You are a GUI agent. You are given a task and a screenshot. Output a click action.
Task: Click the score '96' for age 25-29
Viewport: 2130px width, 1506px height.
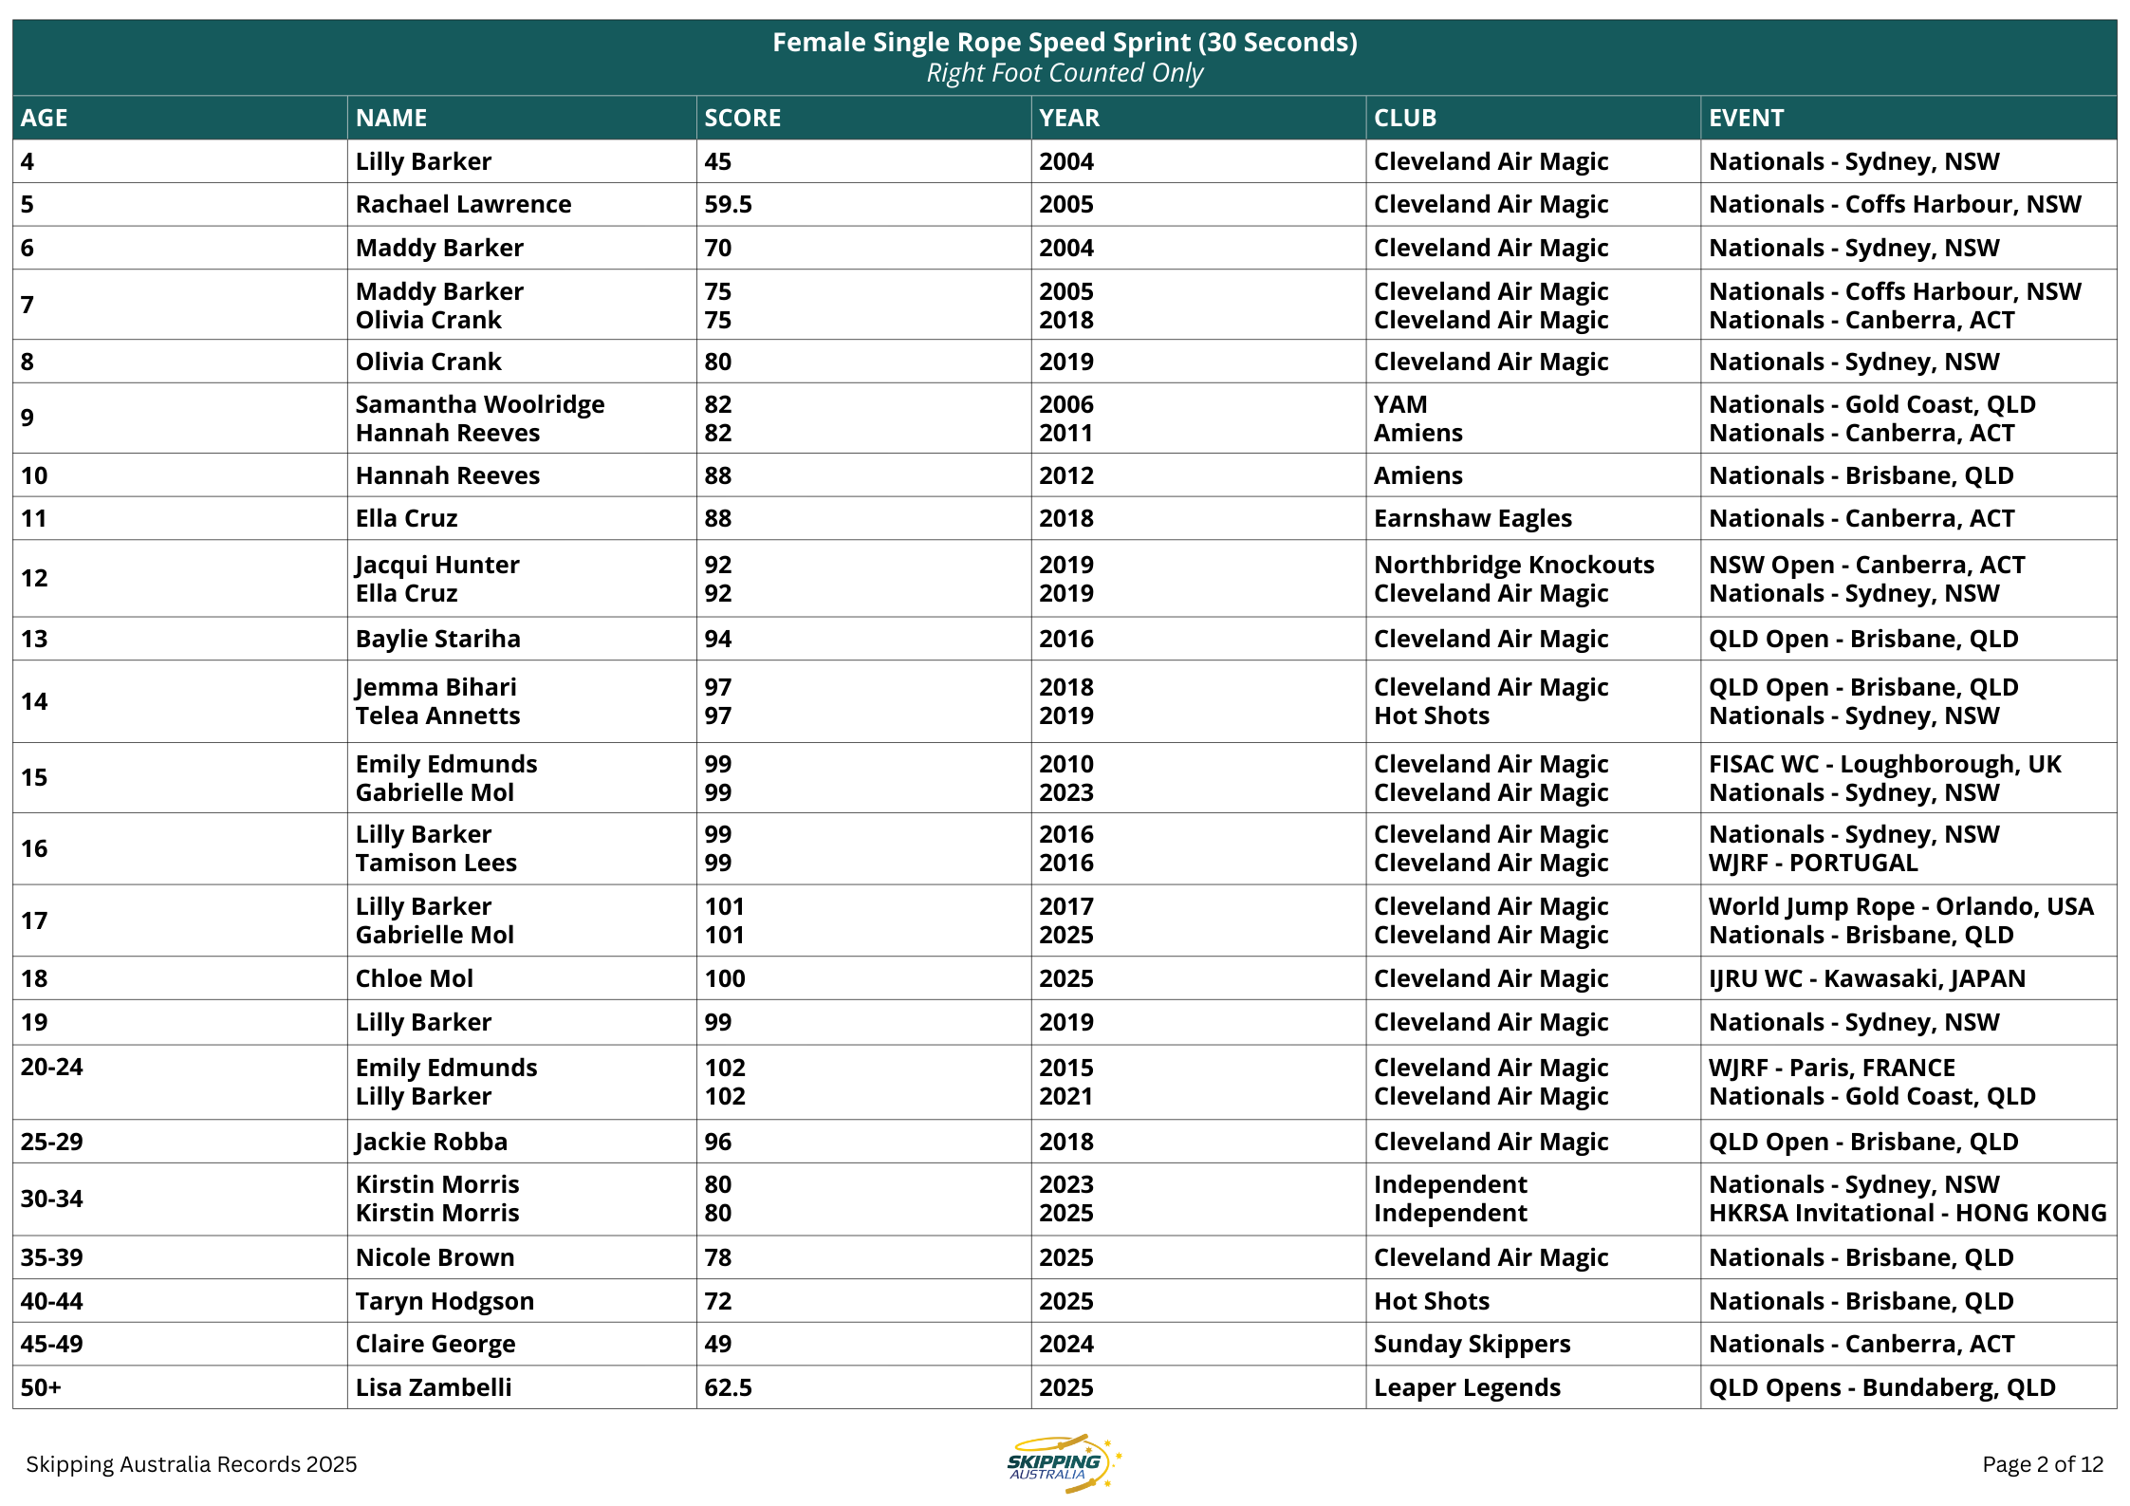point(717,1142)
